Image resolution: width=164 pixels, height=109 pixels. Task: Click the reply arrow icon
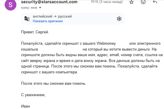click(x=155, y=2)
